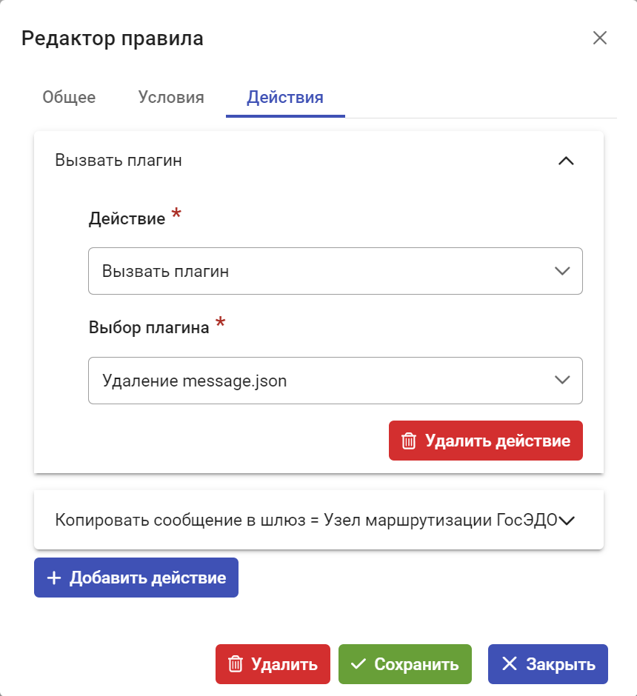Delete the rule with the red Удалить text

point(284,664)
